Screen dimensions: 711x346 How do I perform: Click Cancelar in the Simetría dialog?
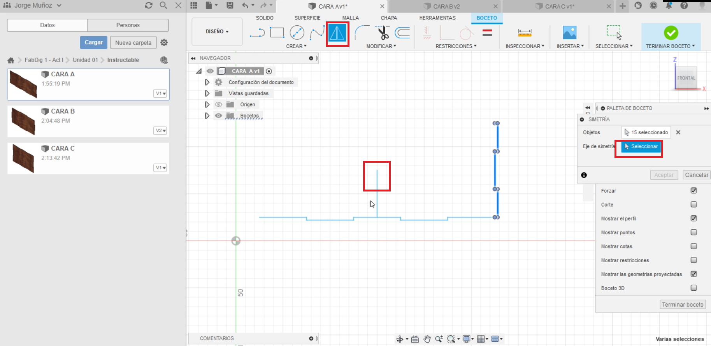[697, 175]
